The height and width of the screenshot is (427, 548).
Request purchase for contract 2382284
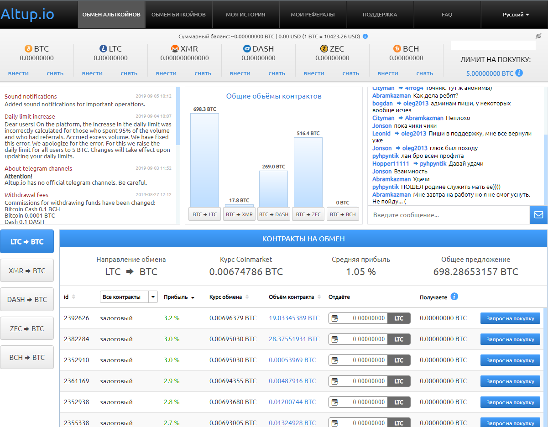pyautogui.click(x=510, y=339)
